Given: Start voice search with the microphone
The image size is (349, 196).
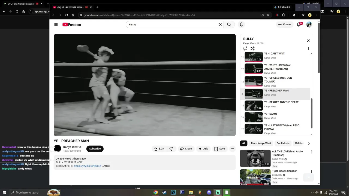Looking at the screenshot, I should [x=241, y=24].
